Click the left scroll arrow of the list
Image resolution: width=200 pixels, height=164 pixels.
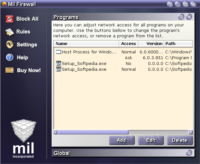tap(55, 132)
